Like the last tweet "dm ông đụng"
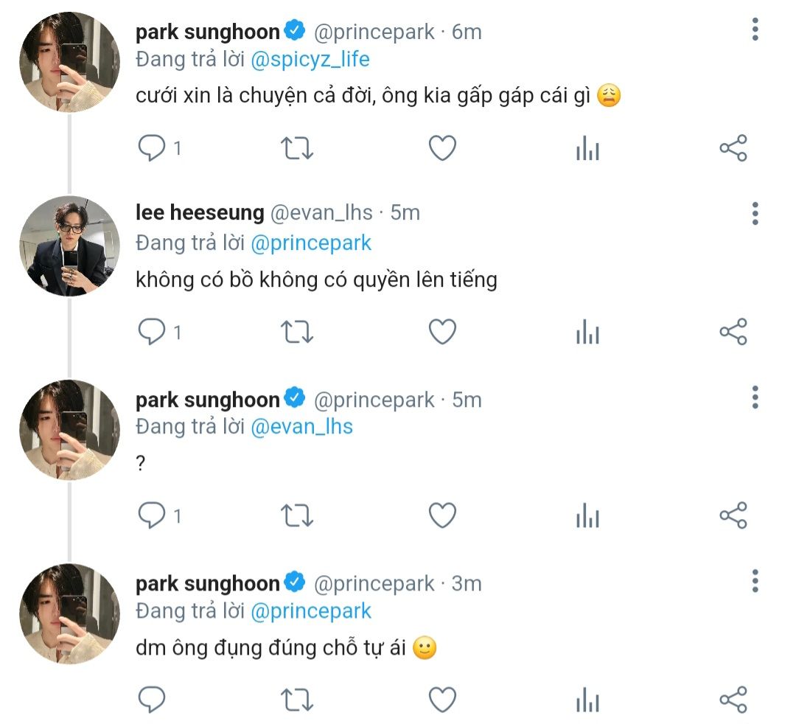This screenshot has height=724, width=796. pos(442,699)
